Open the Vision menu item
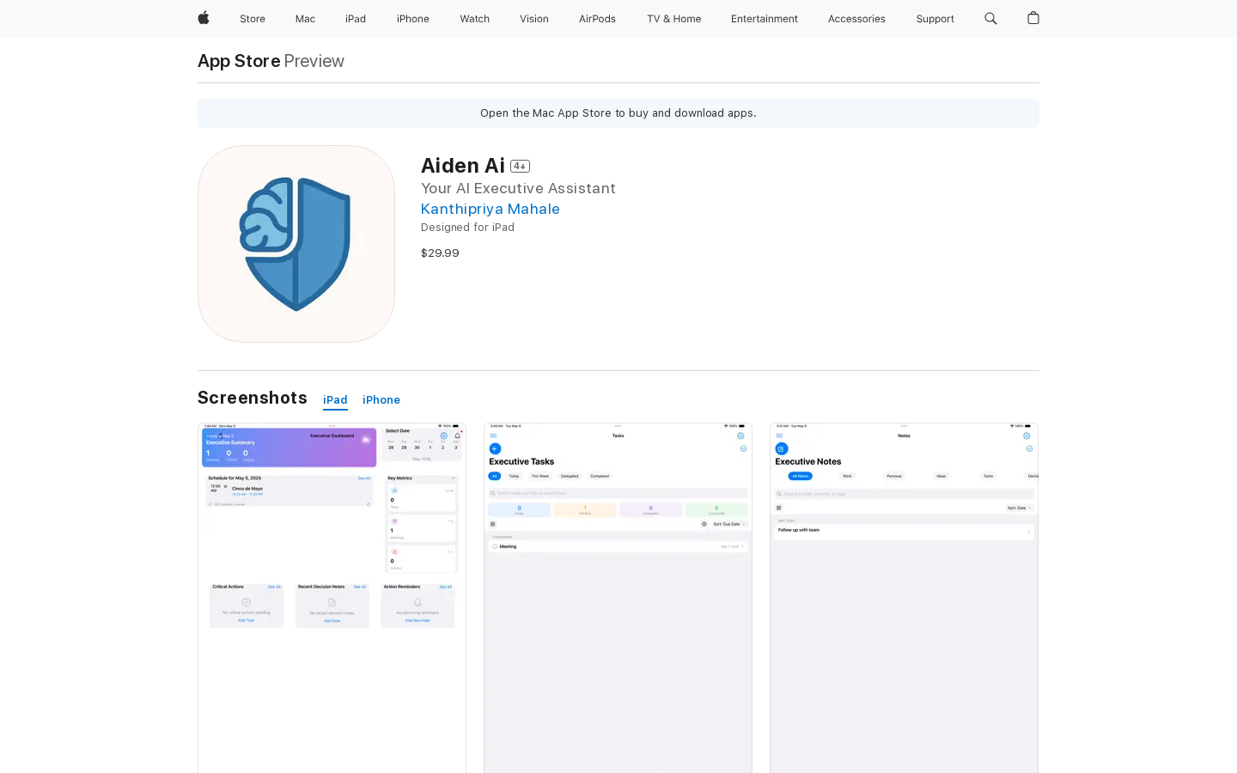 point(534,19)
